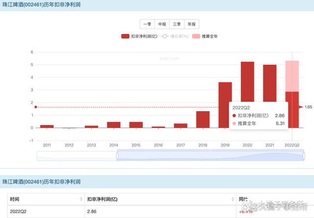The width and height of the screenshot is (314, 218).
Task: Select the 三季 period tab
Action: pyautogui.click(x=177, y=24)
